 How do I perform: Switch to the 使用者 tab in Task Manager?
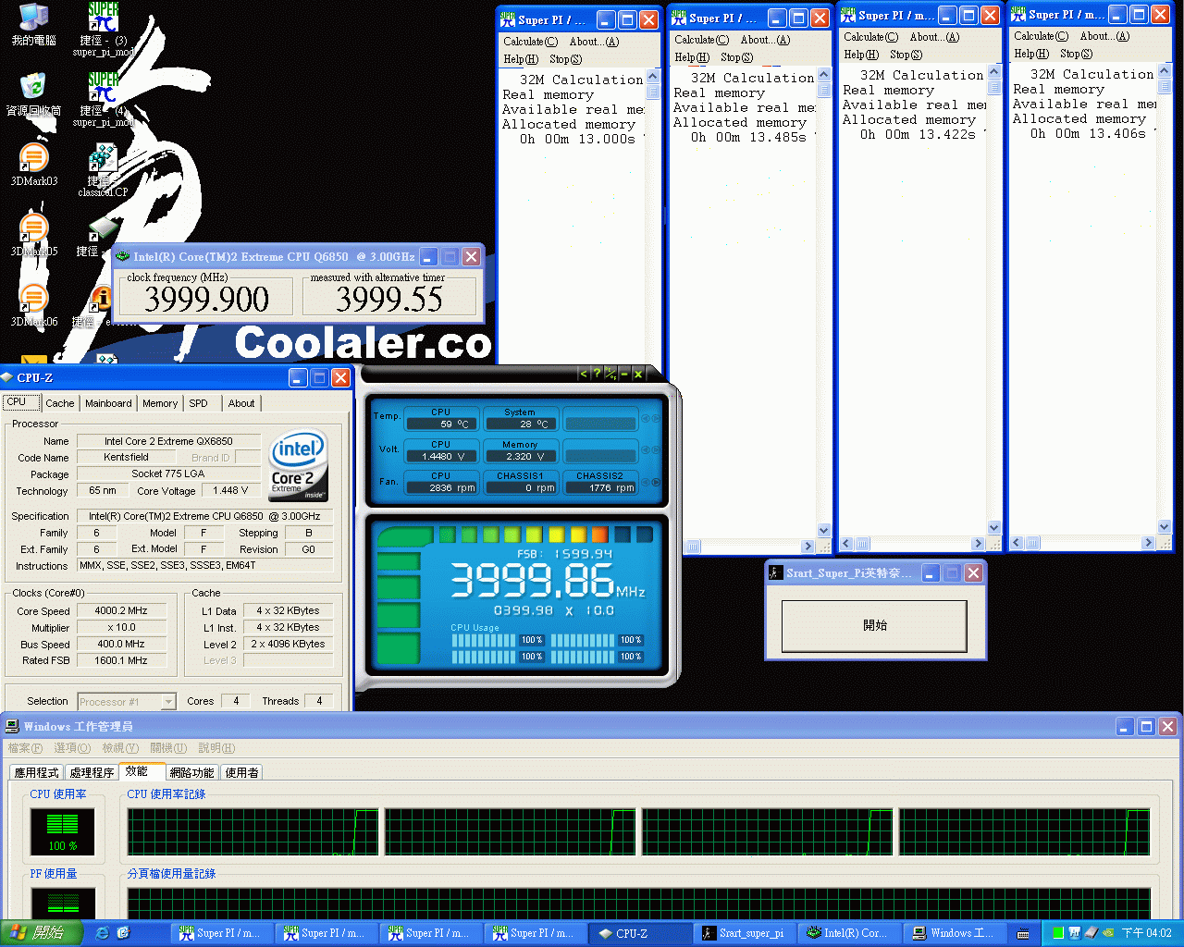241,772
